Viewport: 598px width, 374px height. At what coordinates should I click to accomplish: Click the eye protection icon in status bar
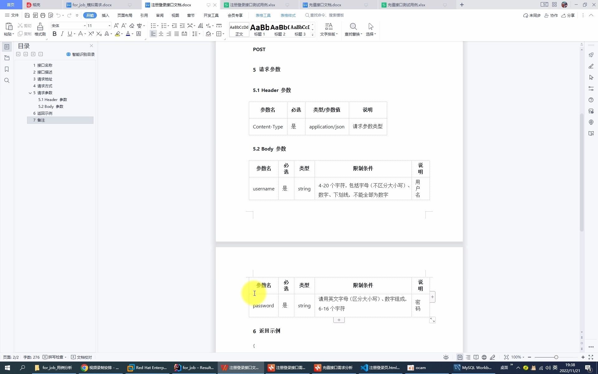[x=446, y=357]
